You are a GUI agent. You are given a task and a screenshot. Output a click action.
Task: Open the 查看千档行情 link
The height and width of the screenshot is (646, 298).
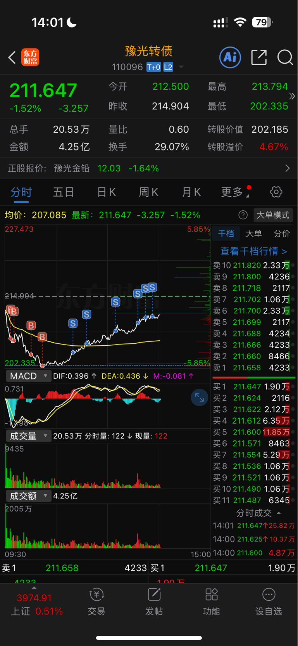(253, 251)
